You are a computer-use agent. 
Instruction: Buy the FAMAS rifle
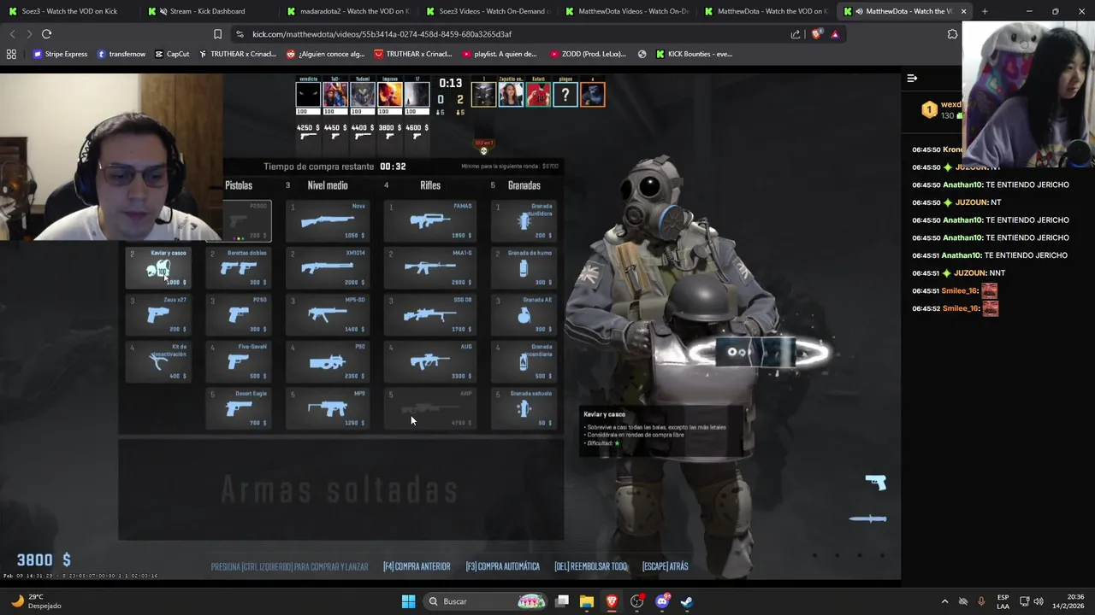(430, 221)
